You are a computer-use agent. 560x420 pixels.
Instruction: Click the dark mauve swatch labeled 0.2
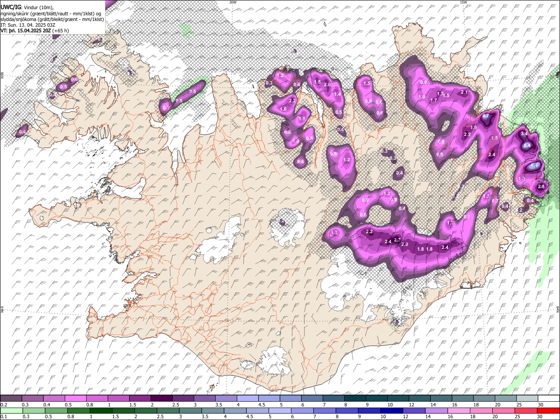click(11, 398)
